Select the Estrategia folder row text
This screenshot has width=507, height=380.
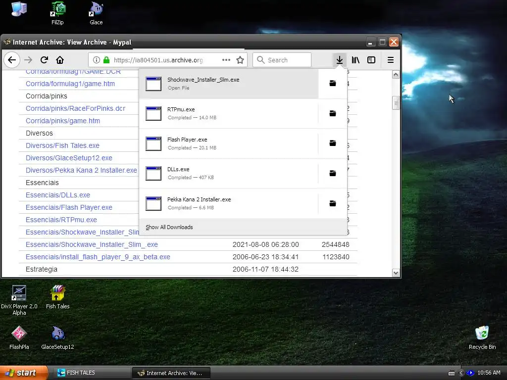click(42, 269)
